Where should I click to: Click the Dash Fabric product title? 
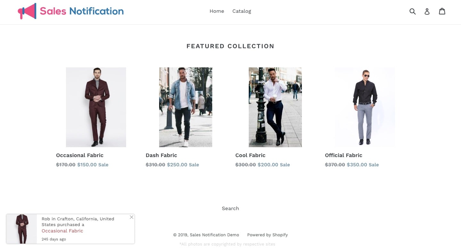pos(161,155)
